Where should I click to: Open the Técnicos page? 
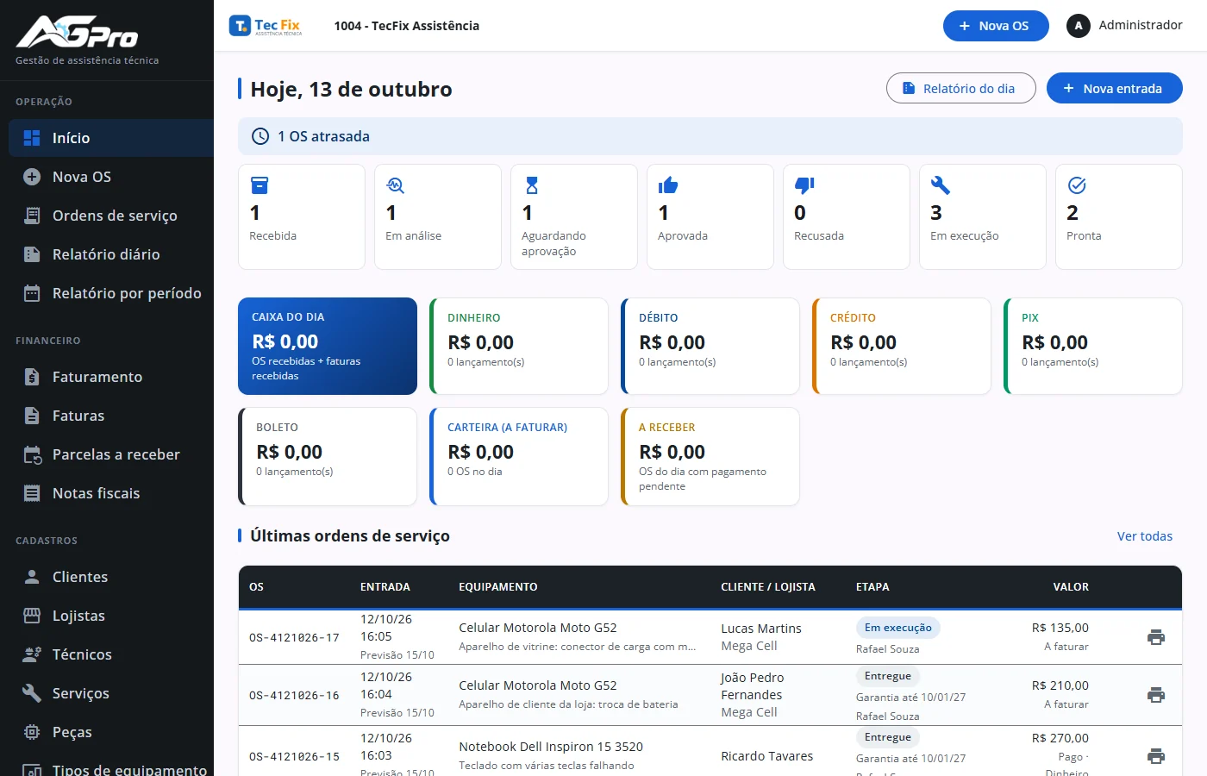click(111, 654)
